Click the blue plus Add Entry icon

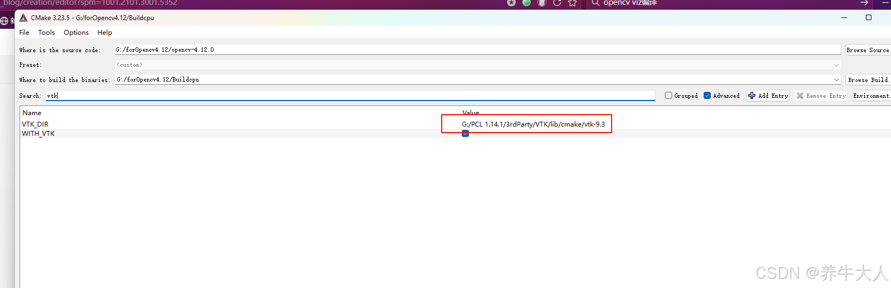[752, 96]
